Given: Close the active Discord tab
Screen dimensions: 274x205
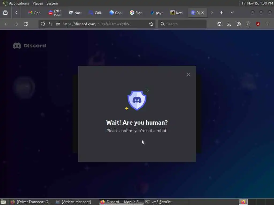Looking at the screenshot, I should [x=203, y=13].
